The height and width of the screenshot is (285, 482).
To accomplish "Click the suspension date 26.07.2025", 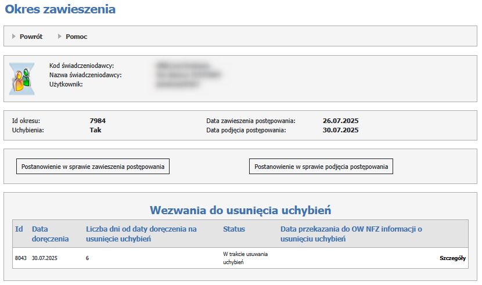I will click(x=340, y=121).
